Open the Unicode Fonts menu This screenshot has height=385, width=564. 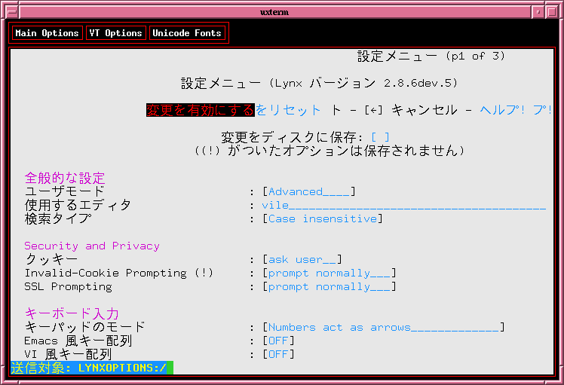[x=187, y=33]
